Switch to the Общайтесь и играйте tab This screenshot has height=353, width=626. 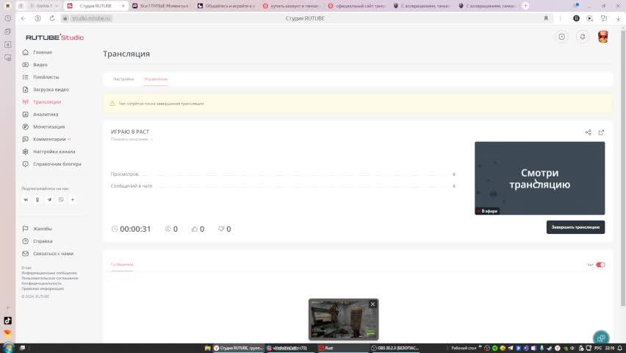pos(226,6)
